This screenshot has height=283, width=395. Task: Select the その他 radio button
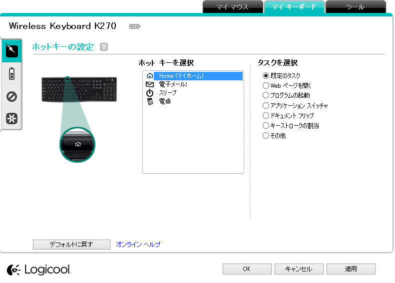(266, 135)
